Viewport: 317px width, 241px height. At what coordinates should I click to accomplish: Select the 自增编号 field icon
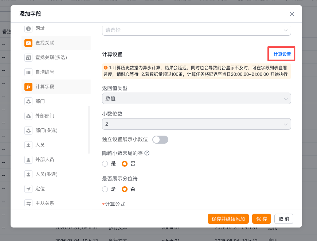[28, 72]
